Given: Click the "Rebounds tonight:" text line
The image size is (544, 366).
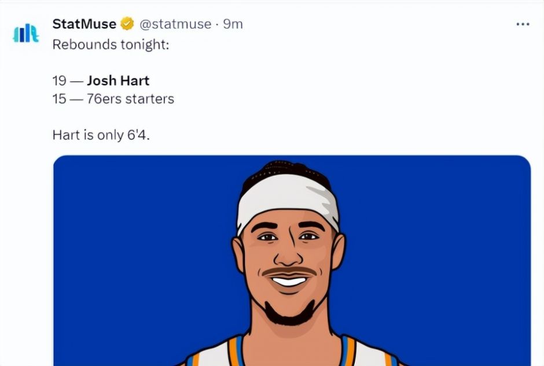Looking at the screenshot, I should click(111, 44).
